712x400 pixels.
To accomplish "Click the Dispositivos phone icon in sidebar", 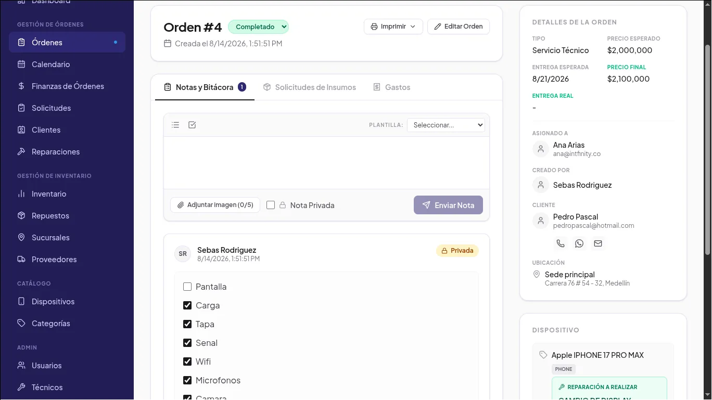I will 21,302.
